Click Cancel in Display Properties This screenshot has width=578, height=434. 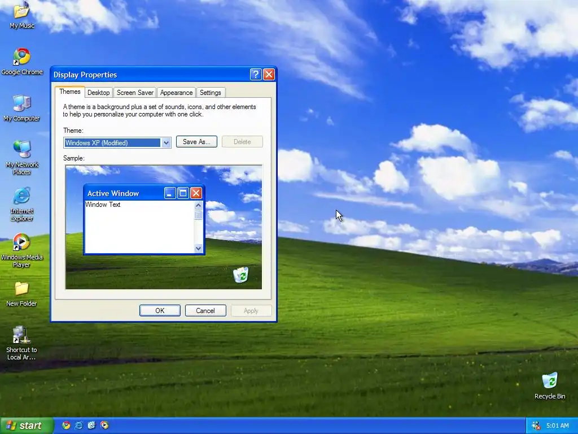tap(205, 311)
